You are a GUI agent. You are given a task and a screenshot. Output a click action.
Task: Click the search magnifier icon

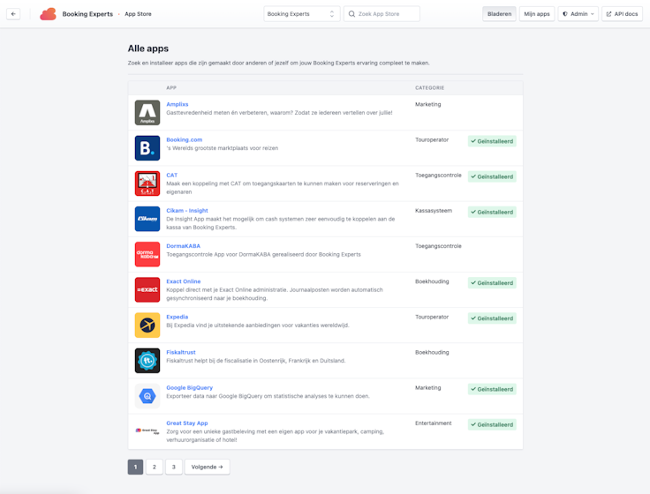[351, 13]
